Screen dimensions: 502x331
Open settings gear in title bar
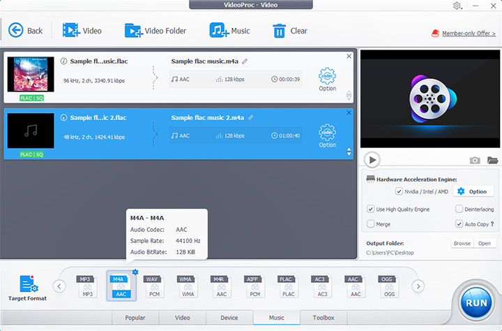[x=457, y=6]
